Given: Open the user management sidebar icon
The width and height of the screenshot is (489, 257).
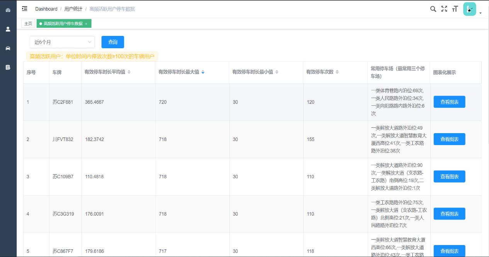Looking at the screenshot, I should click(x=8, y=29).
